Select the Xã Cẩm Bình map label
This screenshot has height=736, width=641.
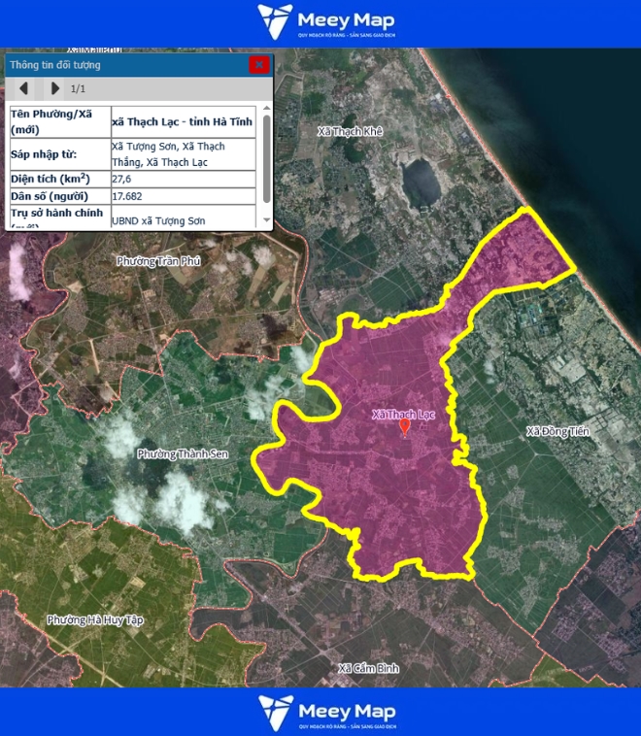click(x=368, y=668)
